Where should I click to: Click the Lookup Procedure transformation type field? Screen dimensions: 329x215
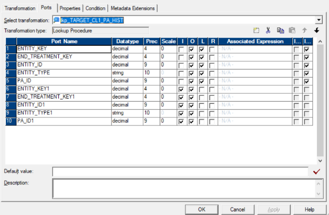[x=100, y=31]
